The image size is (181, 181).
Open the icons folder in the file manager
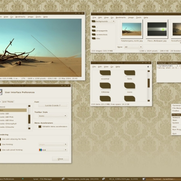click(x=129, y=88)
